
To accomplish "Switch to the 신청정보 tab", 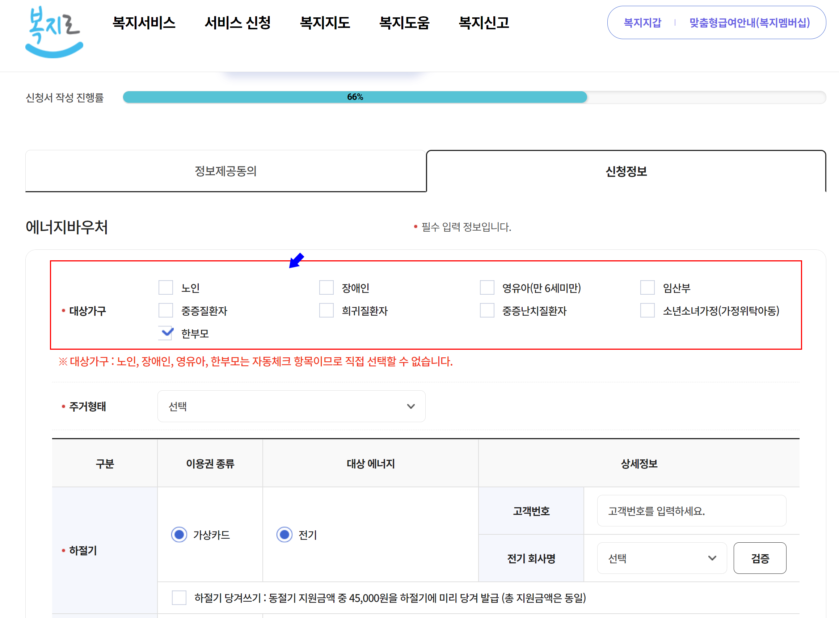I will (x=627, y=171).
